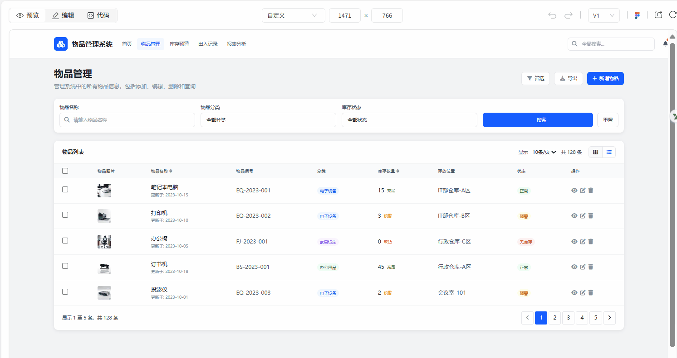Click the share/export icon at top right
The width and height of the screenshot is (677, 358).
click(x=658, y=15)
